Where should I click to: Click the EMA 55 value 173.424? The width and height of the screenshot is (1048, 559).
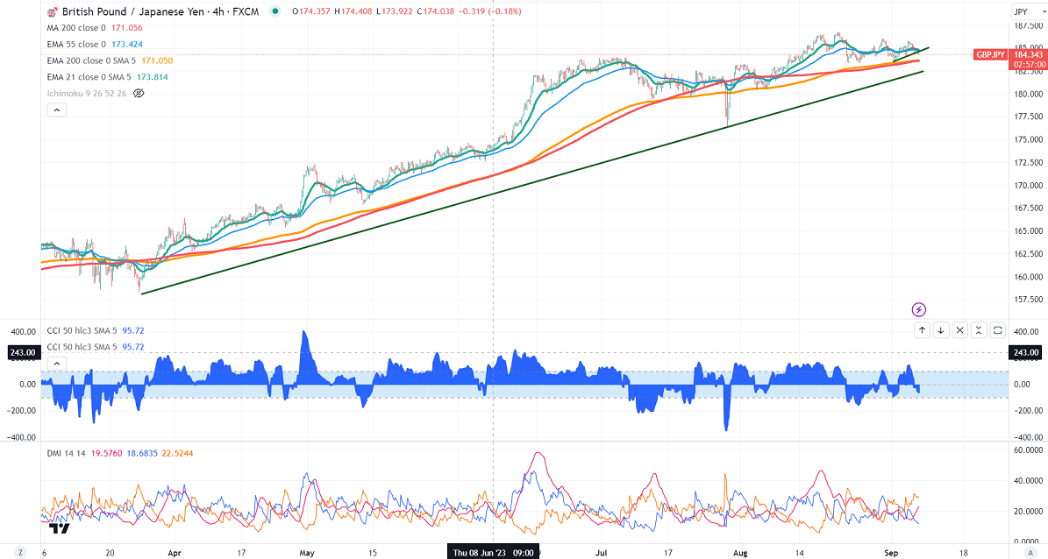click(127, 44)
